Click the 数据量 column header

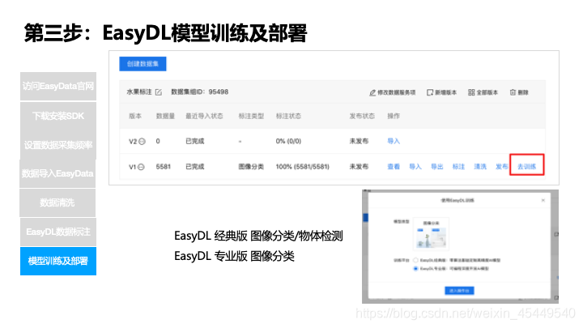tap(165, 116)
